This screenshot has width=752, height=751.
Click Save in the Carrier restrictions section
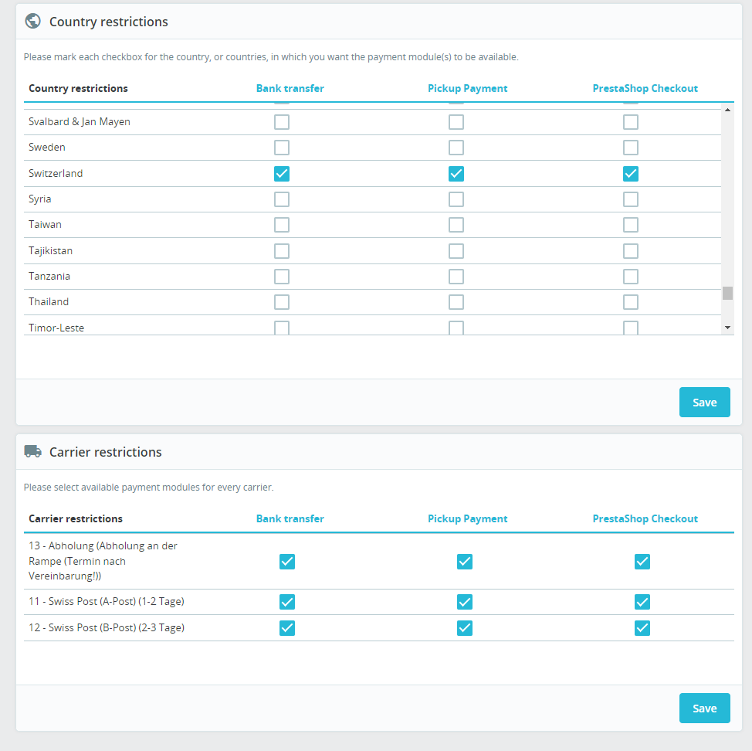[x=704, y=708]
